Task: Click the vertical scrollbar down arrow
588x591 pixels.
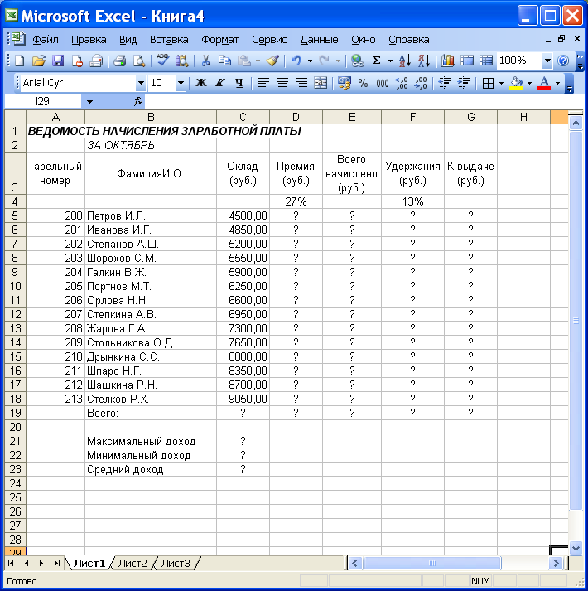Action: pos(576,548)
